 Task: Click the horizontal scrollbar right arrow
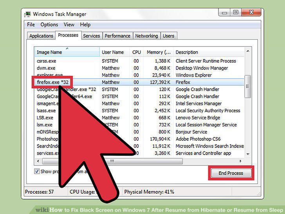(x=240, y=161)
